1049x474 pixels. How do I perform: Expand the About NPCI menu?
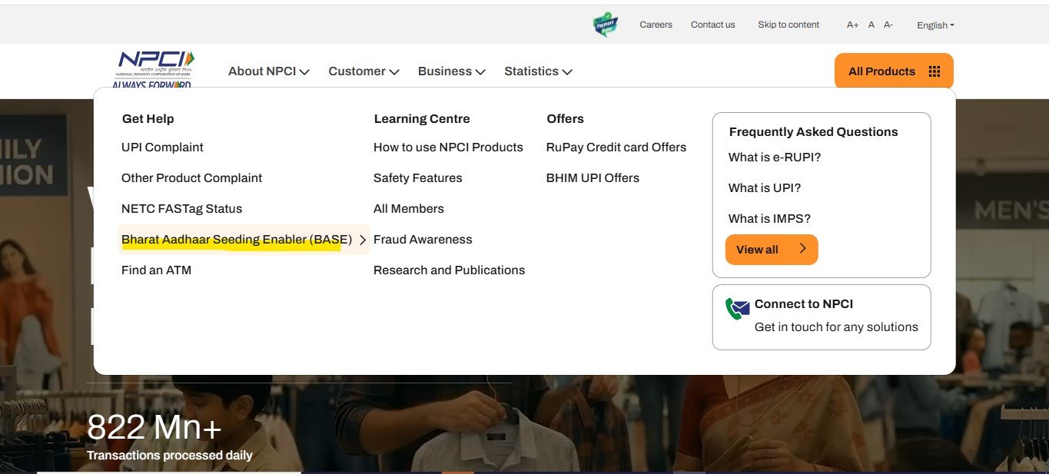click(x=269, y=71)
